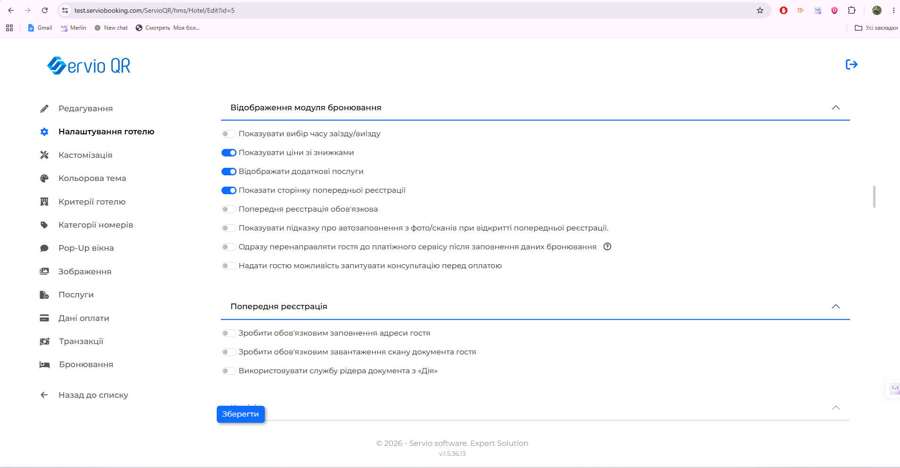The height and width of the screenshot is (468, 900).
Task: Click the tag icon beside Категорії номерів
Action: click(x=44, y=225)
